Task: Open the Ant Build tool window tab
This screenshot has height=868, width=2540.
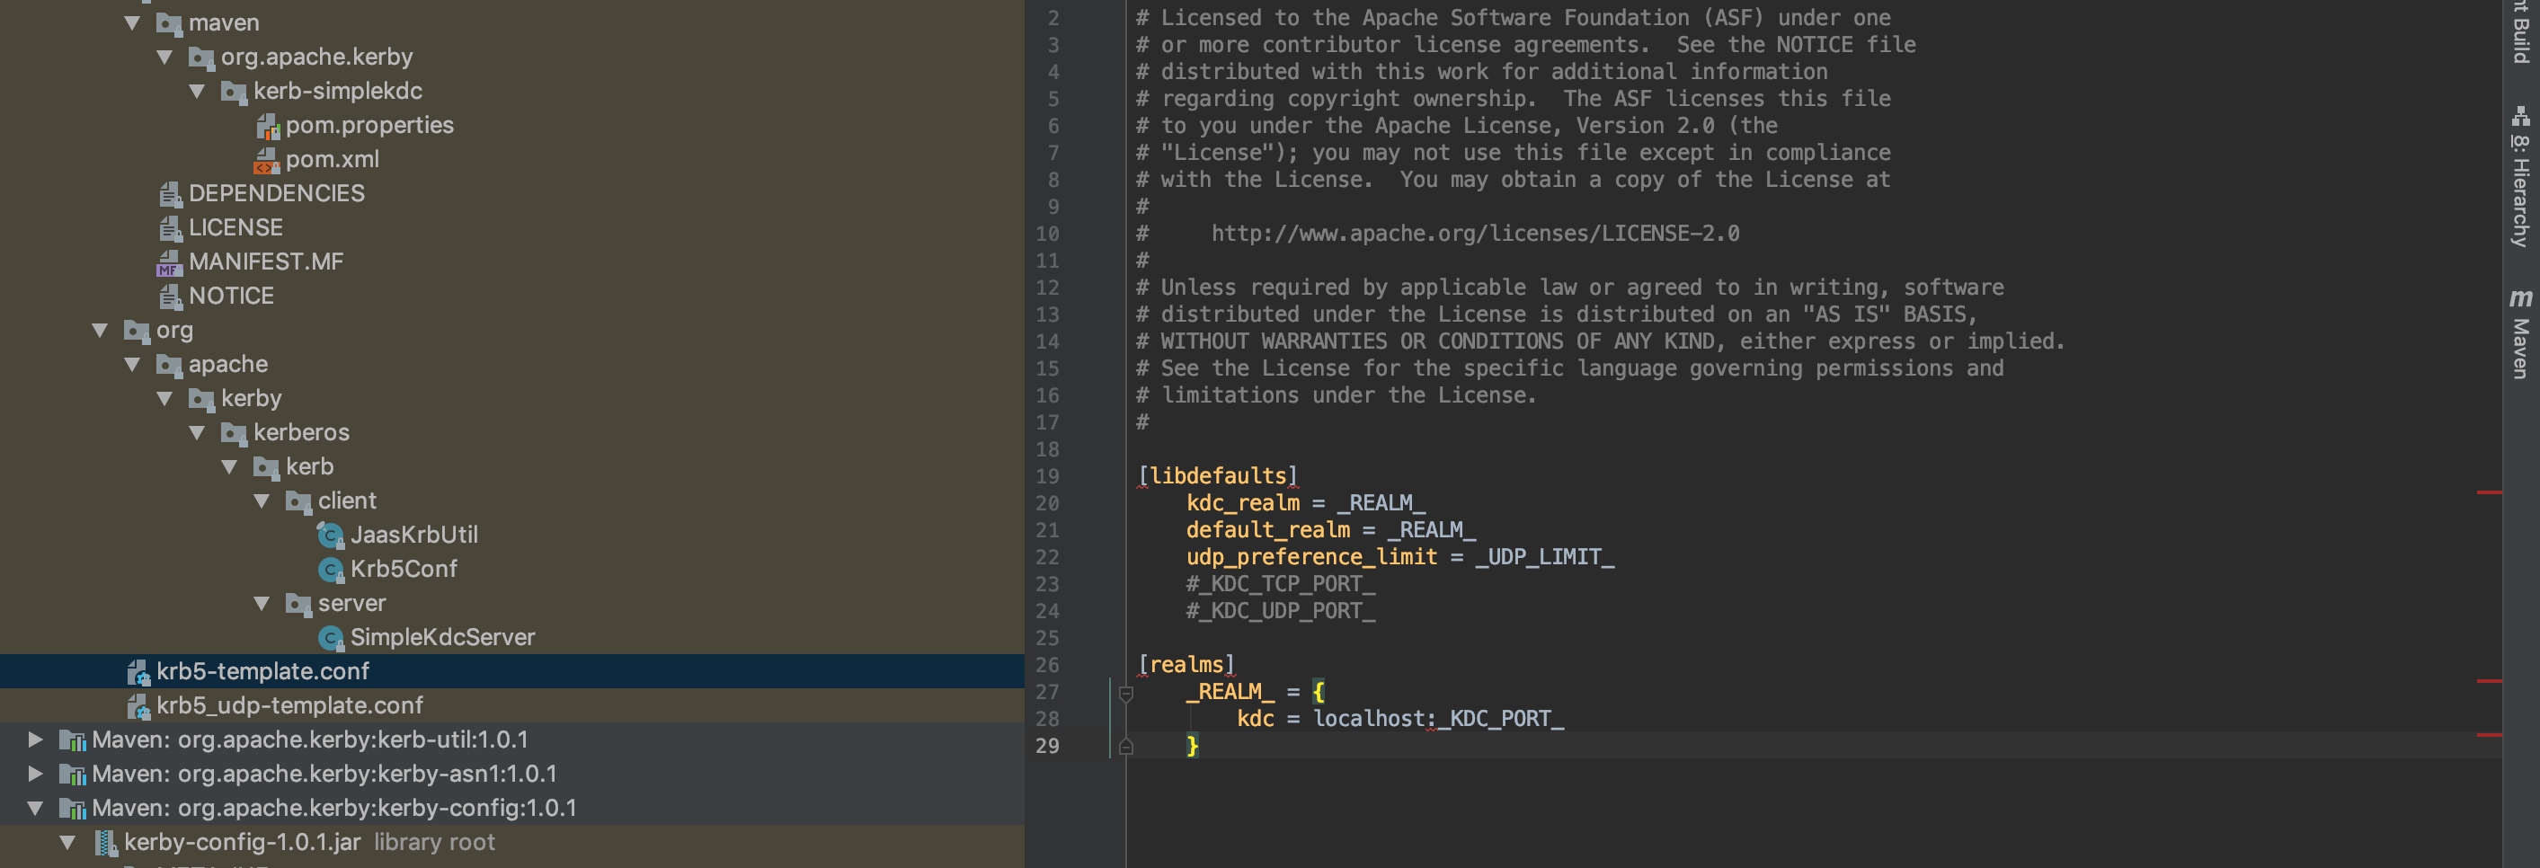Action: point(2521,31)
